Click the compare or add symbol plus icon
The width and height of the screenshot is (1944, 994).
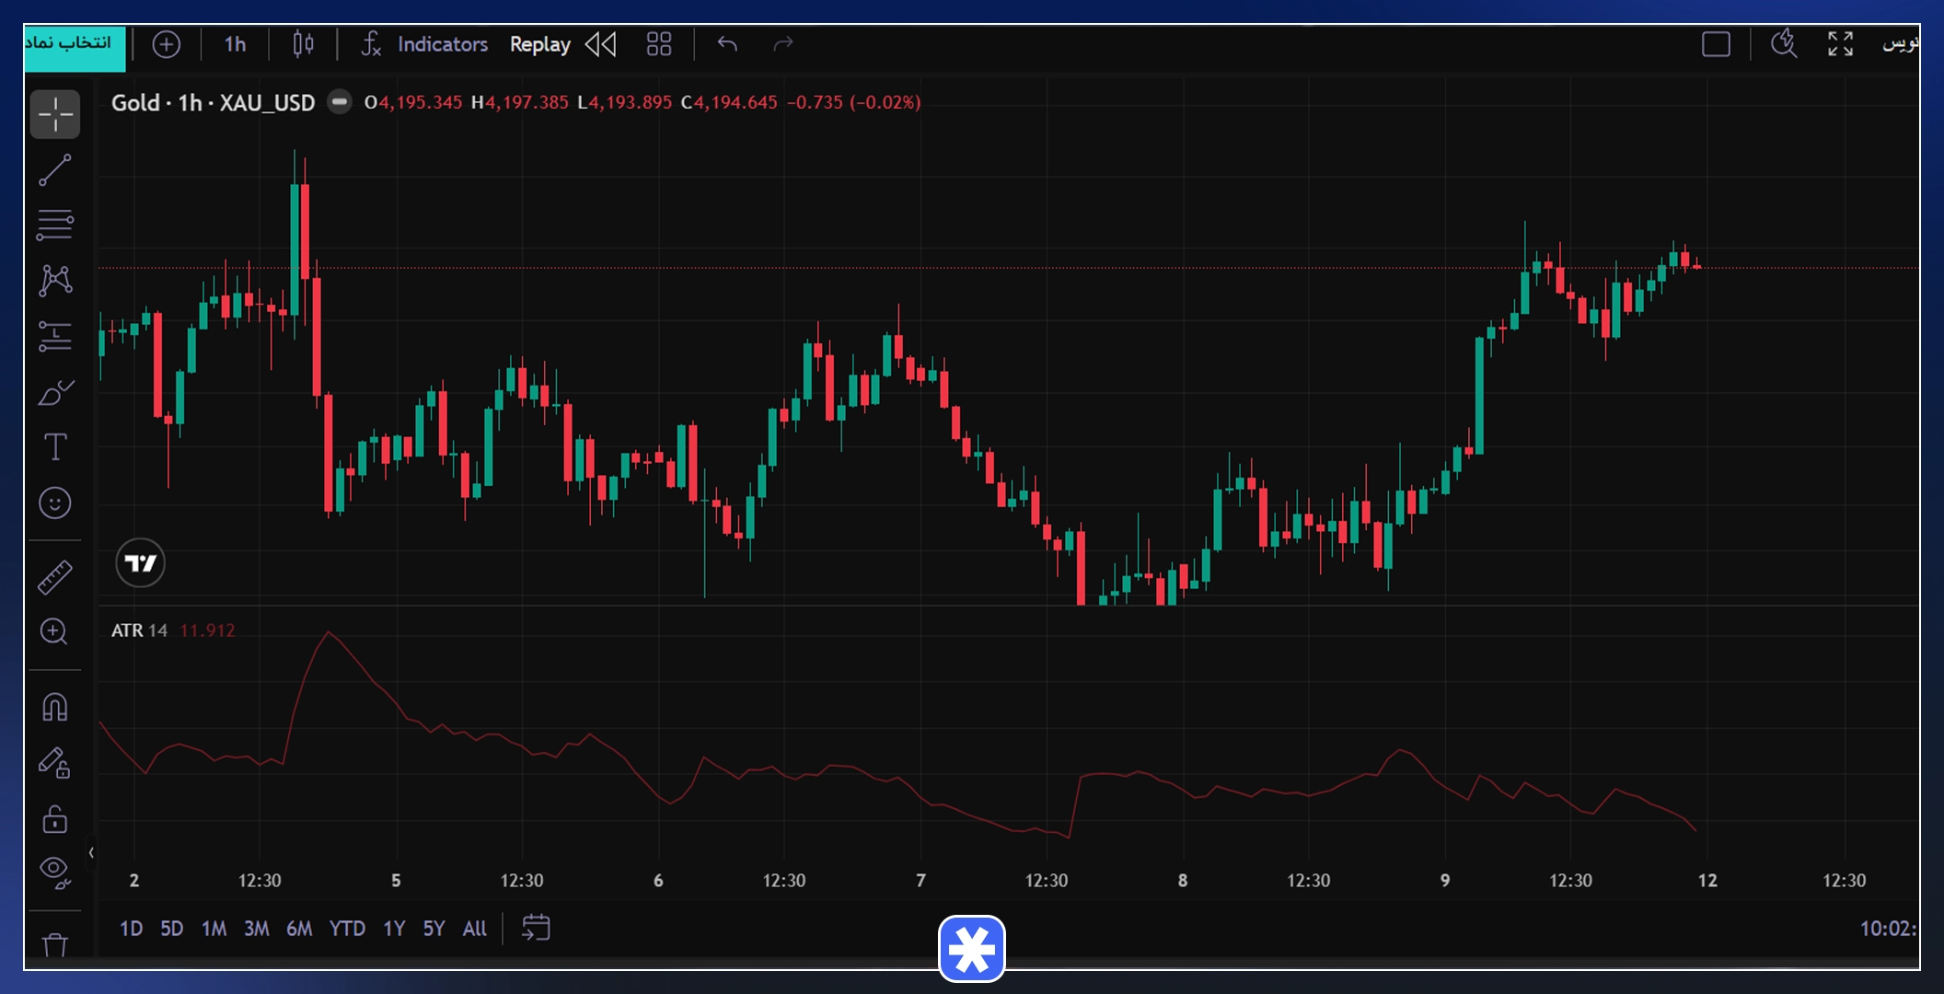[x=167, y=44]
